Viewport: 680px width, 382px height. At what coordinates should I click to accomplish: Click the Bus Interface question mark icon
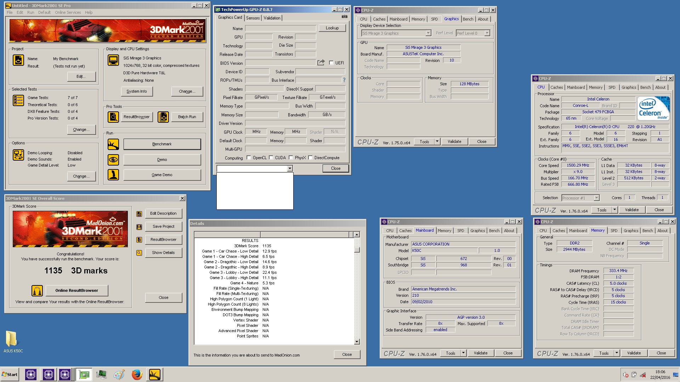click(x=344, y=80)
